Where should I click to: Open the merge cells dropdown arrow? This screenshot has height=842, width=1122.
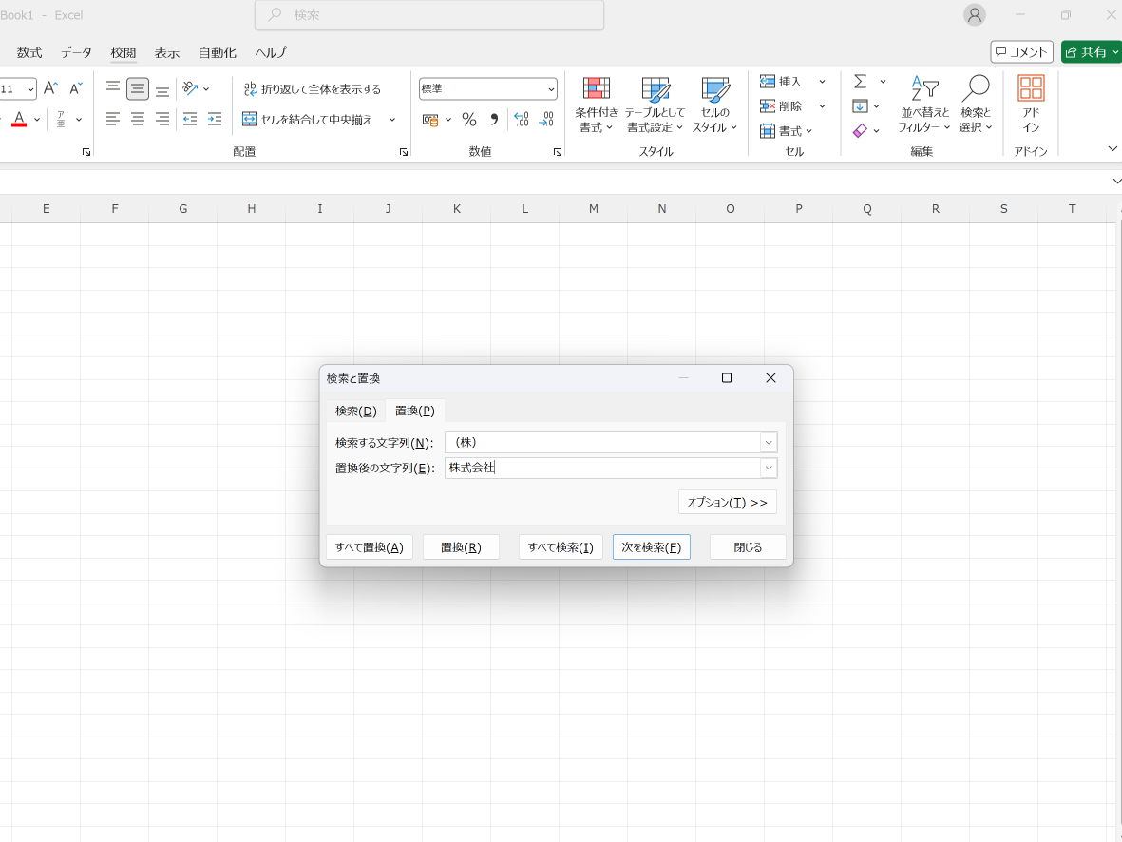[x=392, y=120]
